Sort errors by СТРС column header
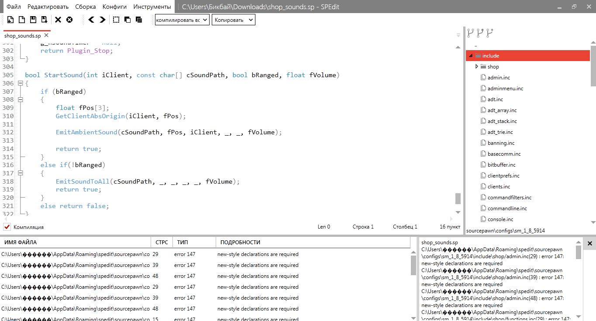 (162, 242)
